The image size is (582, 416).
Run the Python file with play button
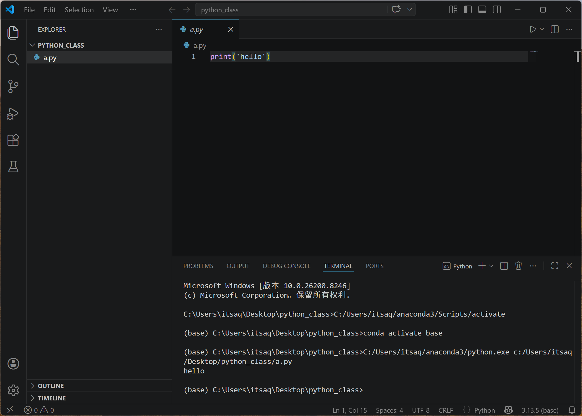pyautogui.click(x=533, y=29)
